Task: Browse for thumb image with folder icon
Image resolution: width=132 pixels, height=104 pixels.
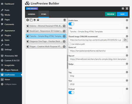Action: click(125, 40)
